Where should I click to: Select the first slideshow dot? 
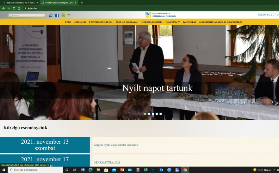(145, 114)
